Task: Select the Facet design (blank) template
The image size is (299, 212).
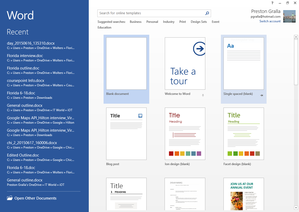Action: (243, 134)
